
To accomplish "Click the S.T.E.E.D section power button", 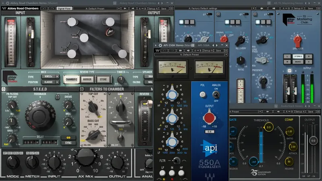I will [x=4, y=89].
